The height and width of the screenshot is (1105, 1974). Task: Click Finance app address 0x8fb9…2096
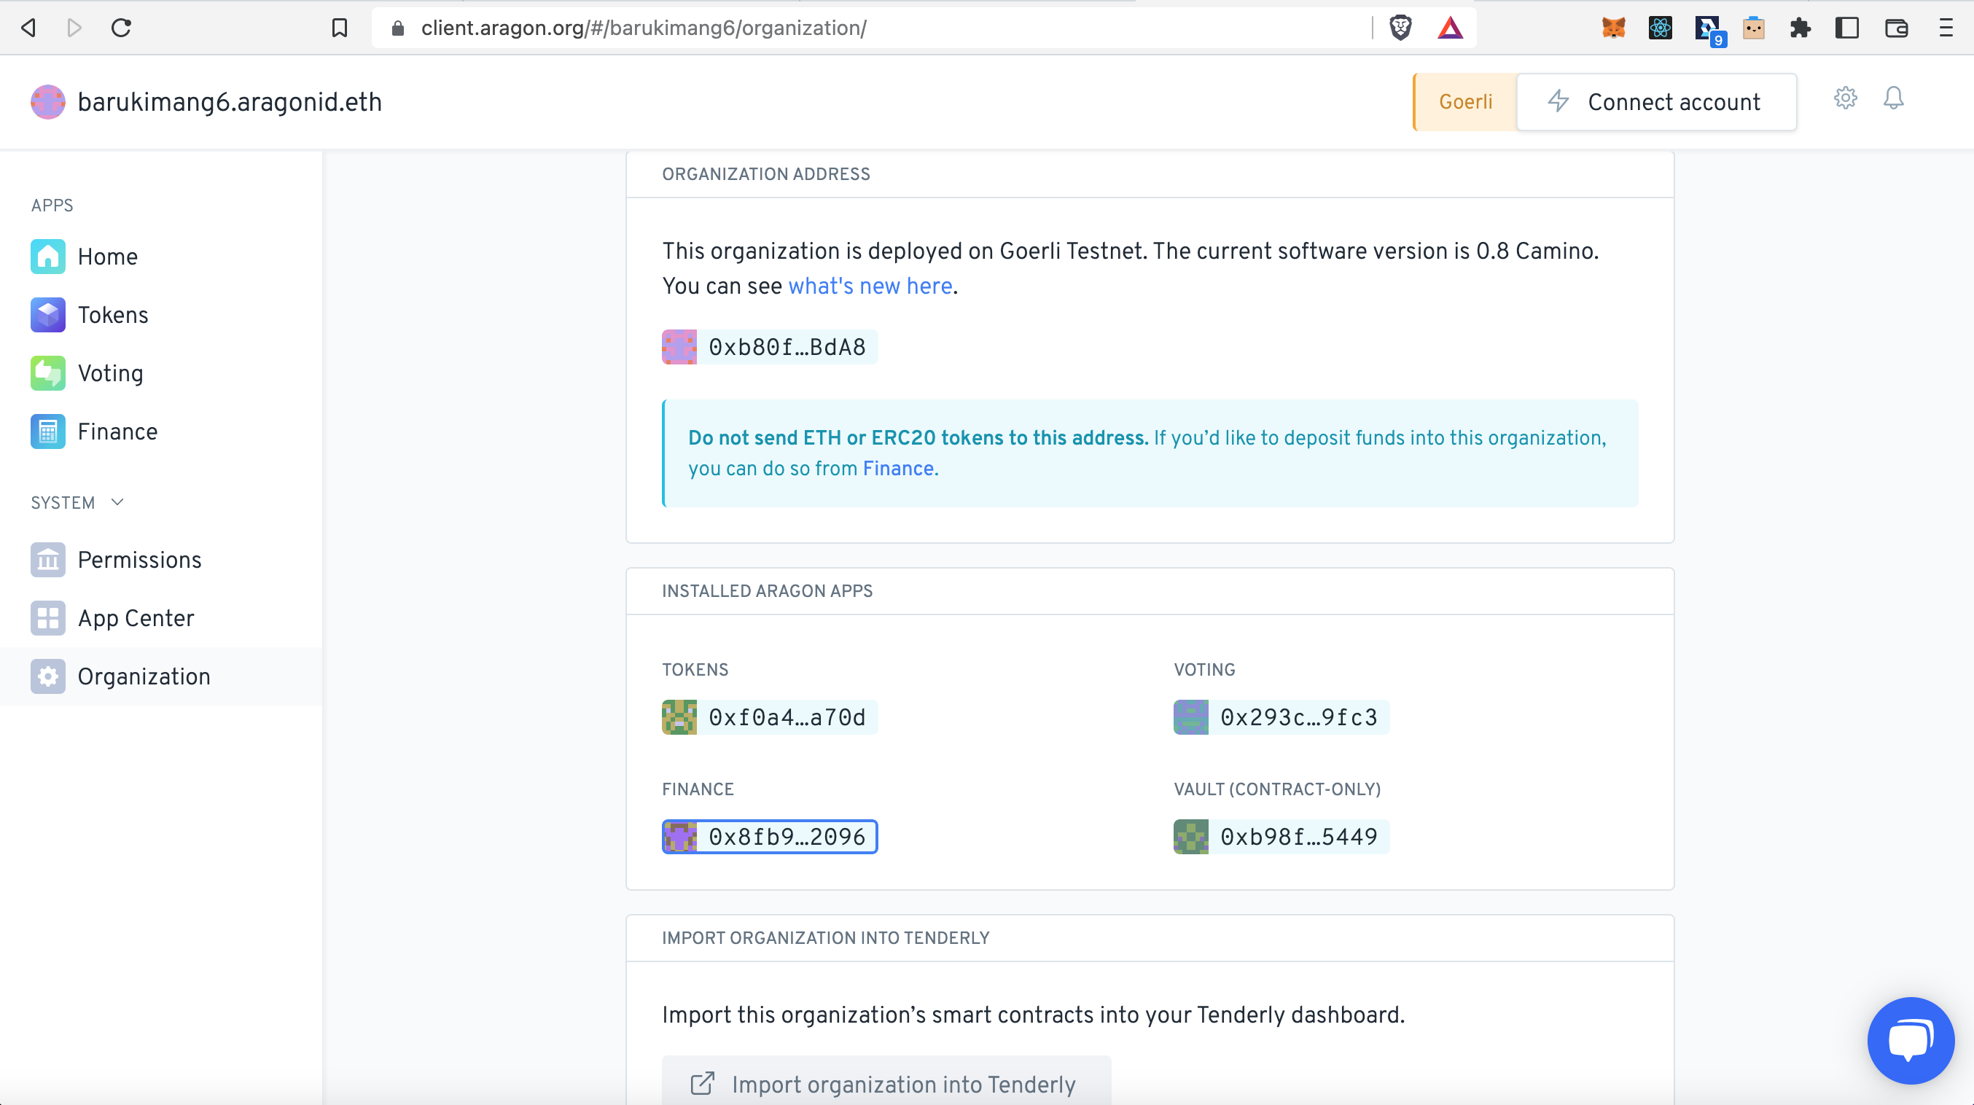tap(770, 837)
